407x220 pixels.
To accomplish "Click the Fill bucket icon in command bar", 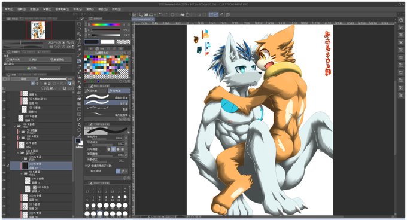I will pos(183,14).
